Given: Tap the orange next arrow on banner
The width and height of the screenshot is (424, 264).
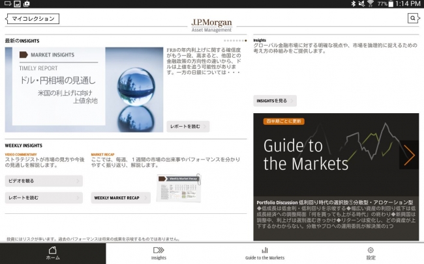Looking at the screenshot, I should [409, 155].
